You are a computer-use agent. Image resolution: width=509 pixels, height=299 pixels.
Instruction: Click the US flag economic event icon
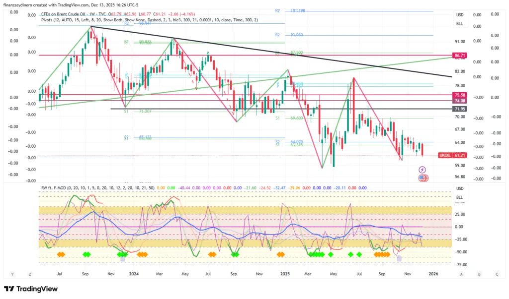pyautogui.click(x=423, y=178)
